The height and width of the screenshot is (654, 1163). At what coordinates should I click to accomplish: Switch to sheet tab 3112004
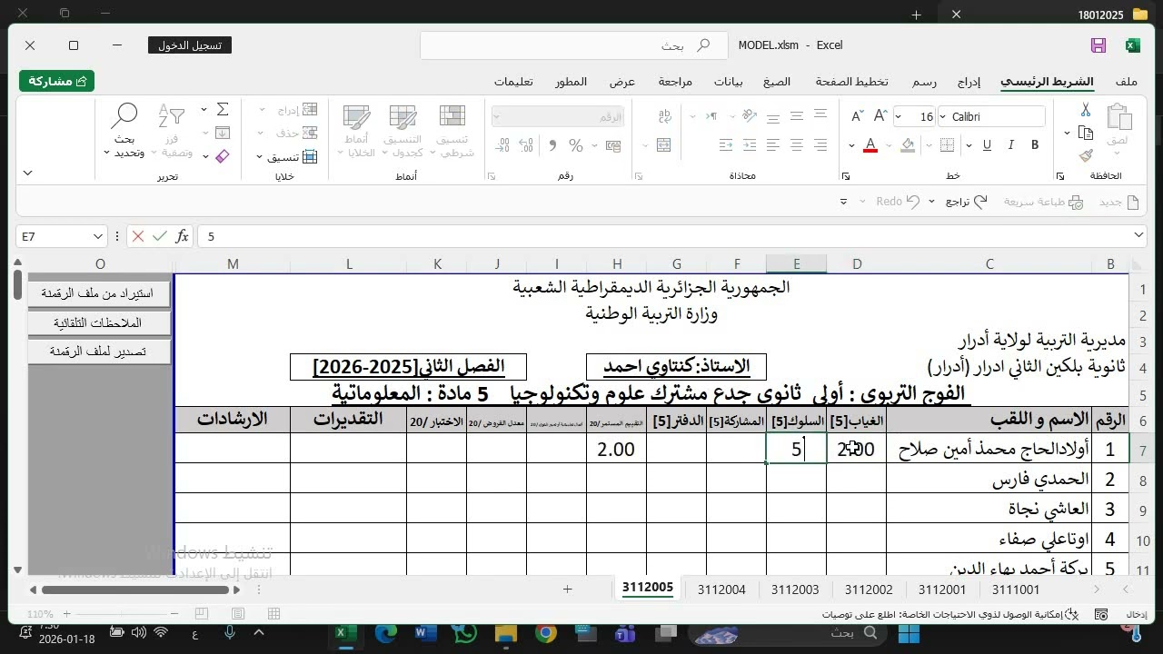click(x=721, y=590)
